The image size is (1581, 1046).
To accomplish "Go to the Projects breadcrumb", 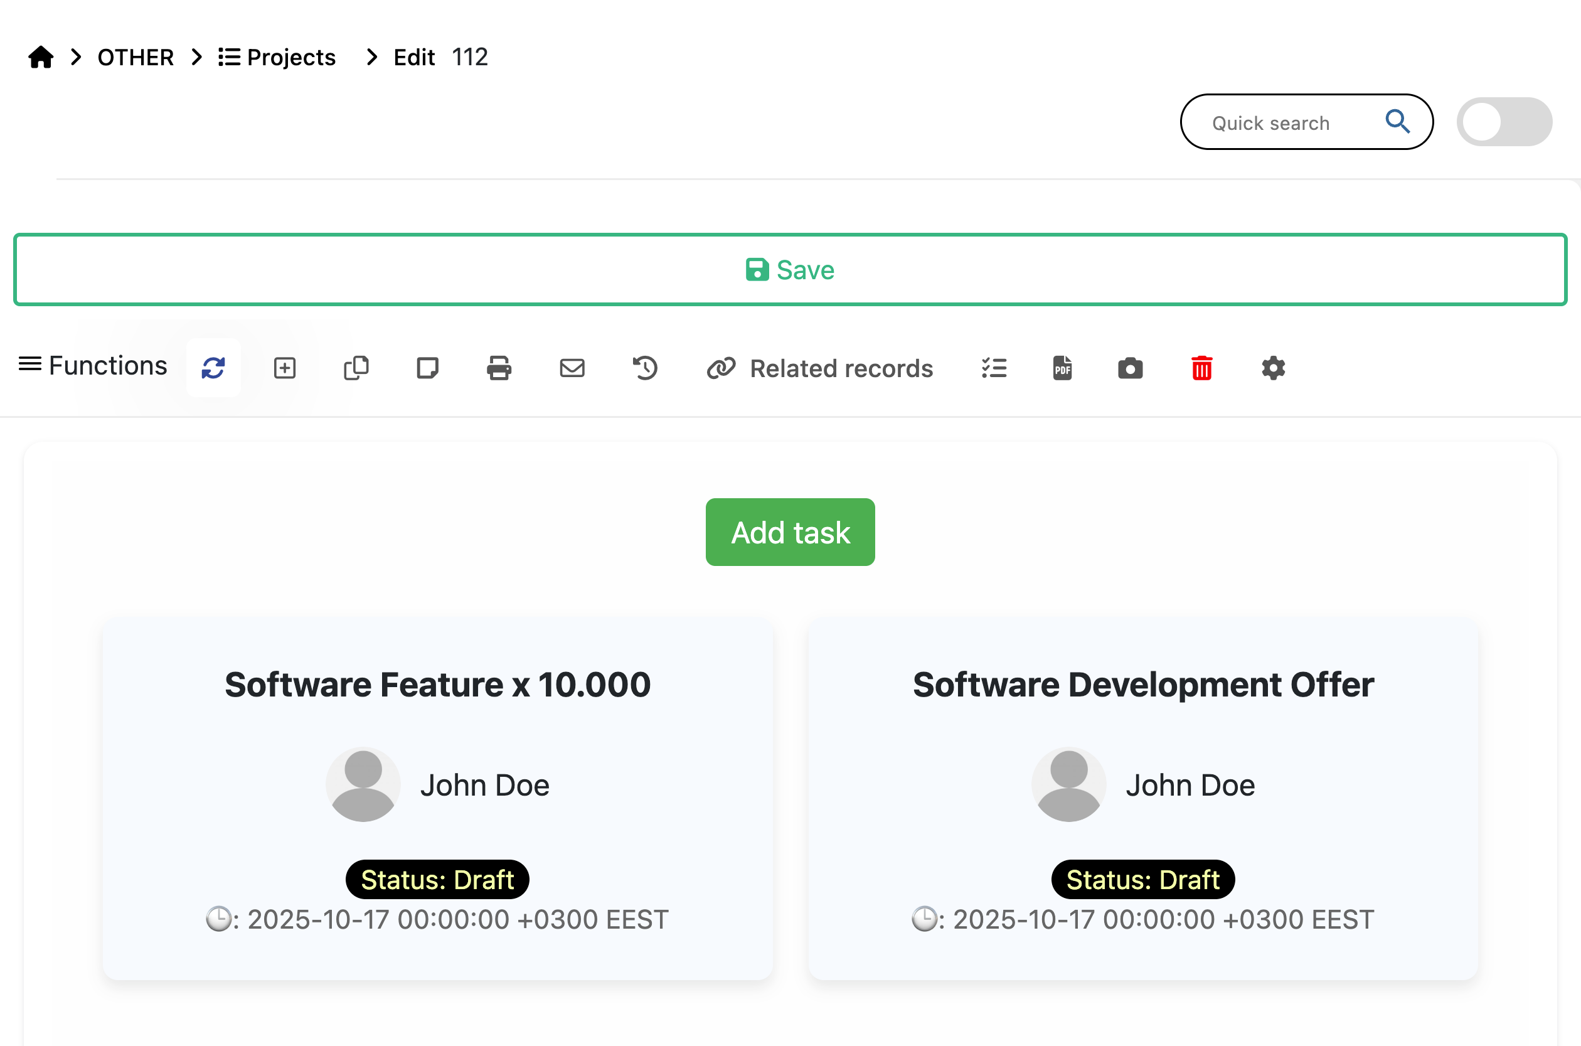I will [277, 57].
